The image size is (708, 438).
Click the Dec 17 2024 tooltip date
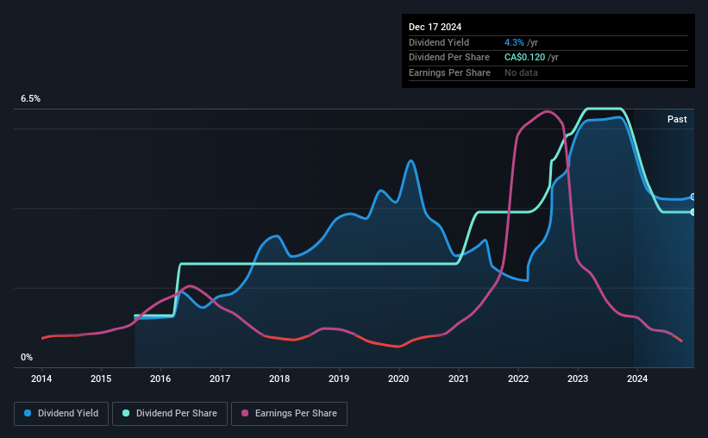click(435, 27)
